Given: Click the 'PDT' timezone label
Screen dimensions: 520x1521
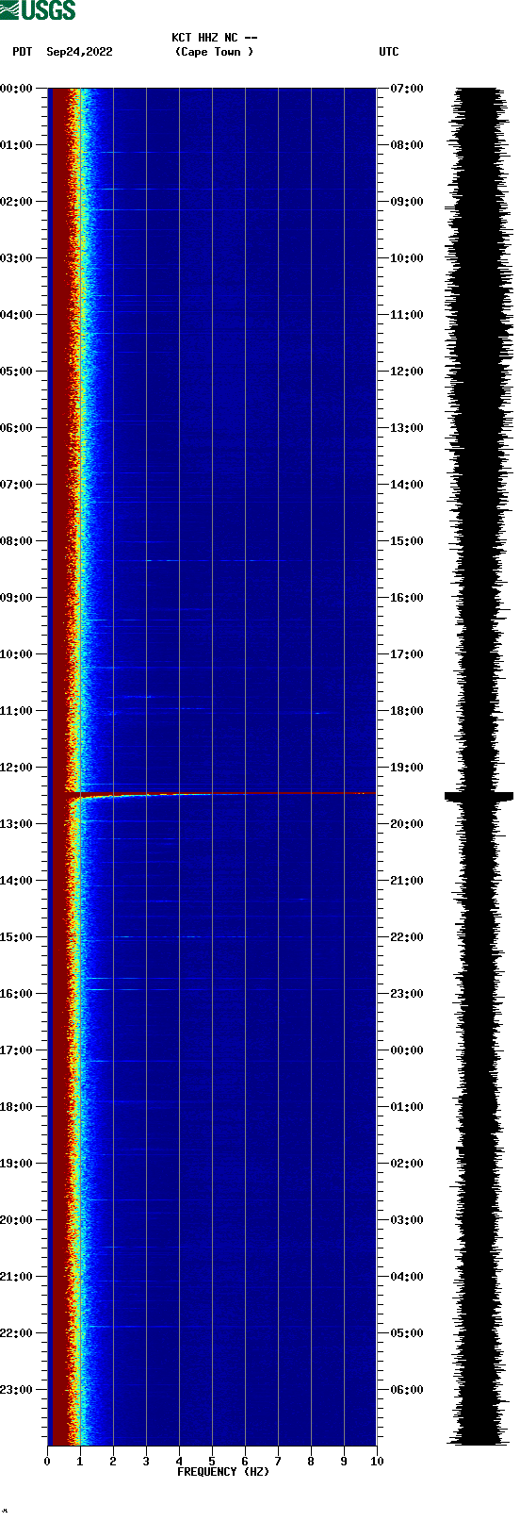Looking at the screenshot, I should click(23, 52).
